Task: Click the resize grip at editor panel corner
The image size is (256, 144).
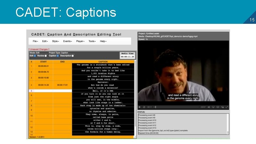Action: tap(135, 137)
